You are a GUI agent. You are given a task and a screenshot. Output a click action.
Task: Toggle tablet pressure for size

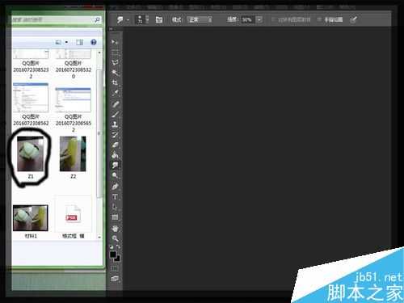(x=353, y=19)
